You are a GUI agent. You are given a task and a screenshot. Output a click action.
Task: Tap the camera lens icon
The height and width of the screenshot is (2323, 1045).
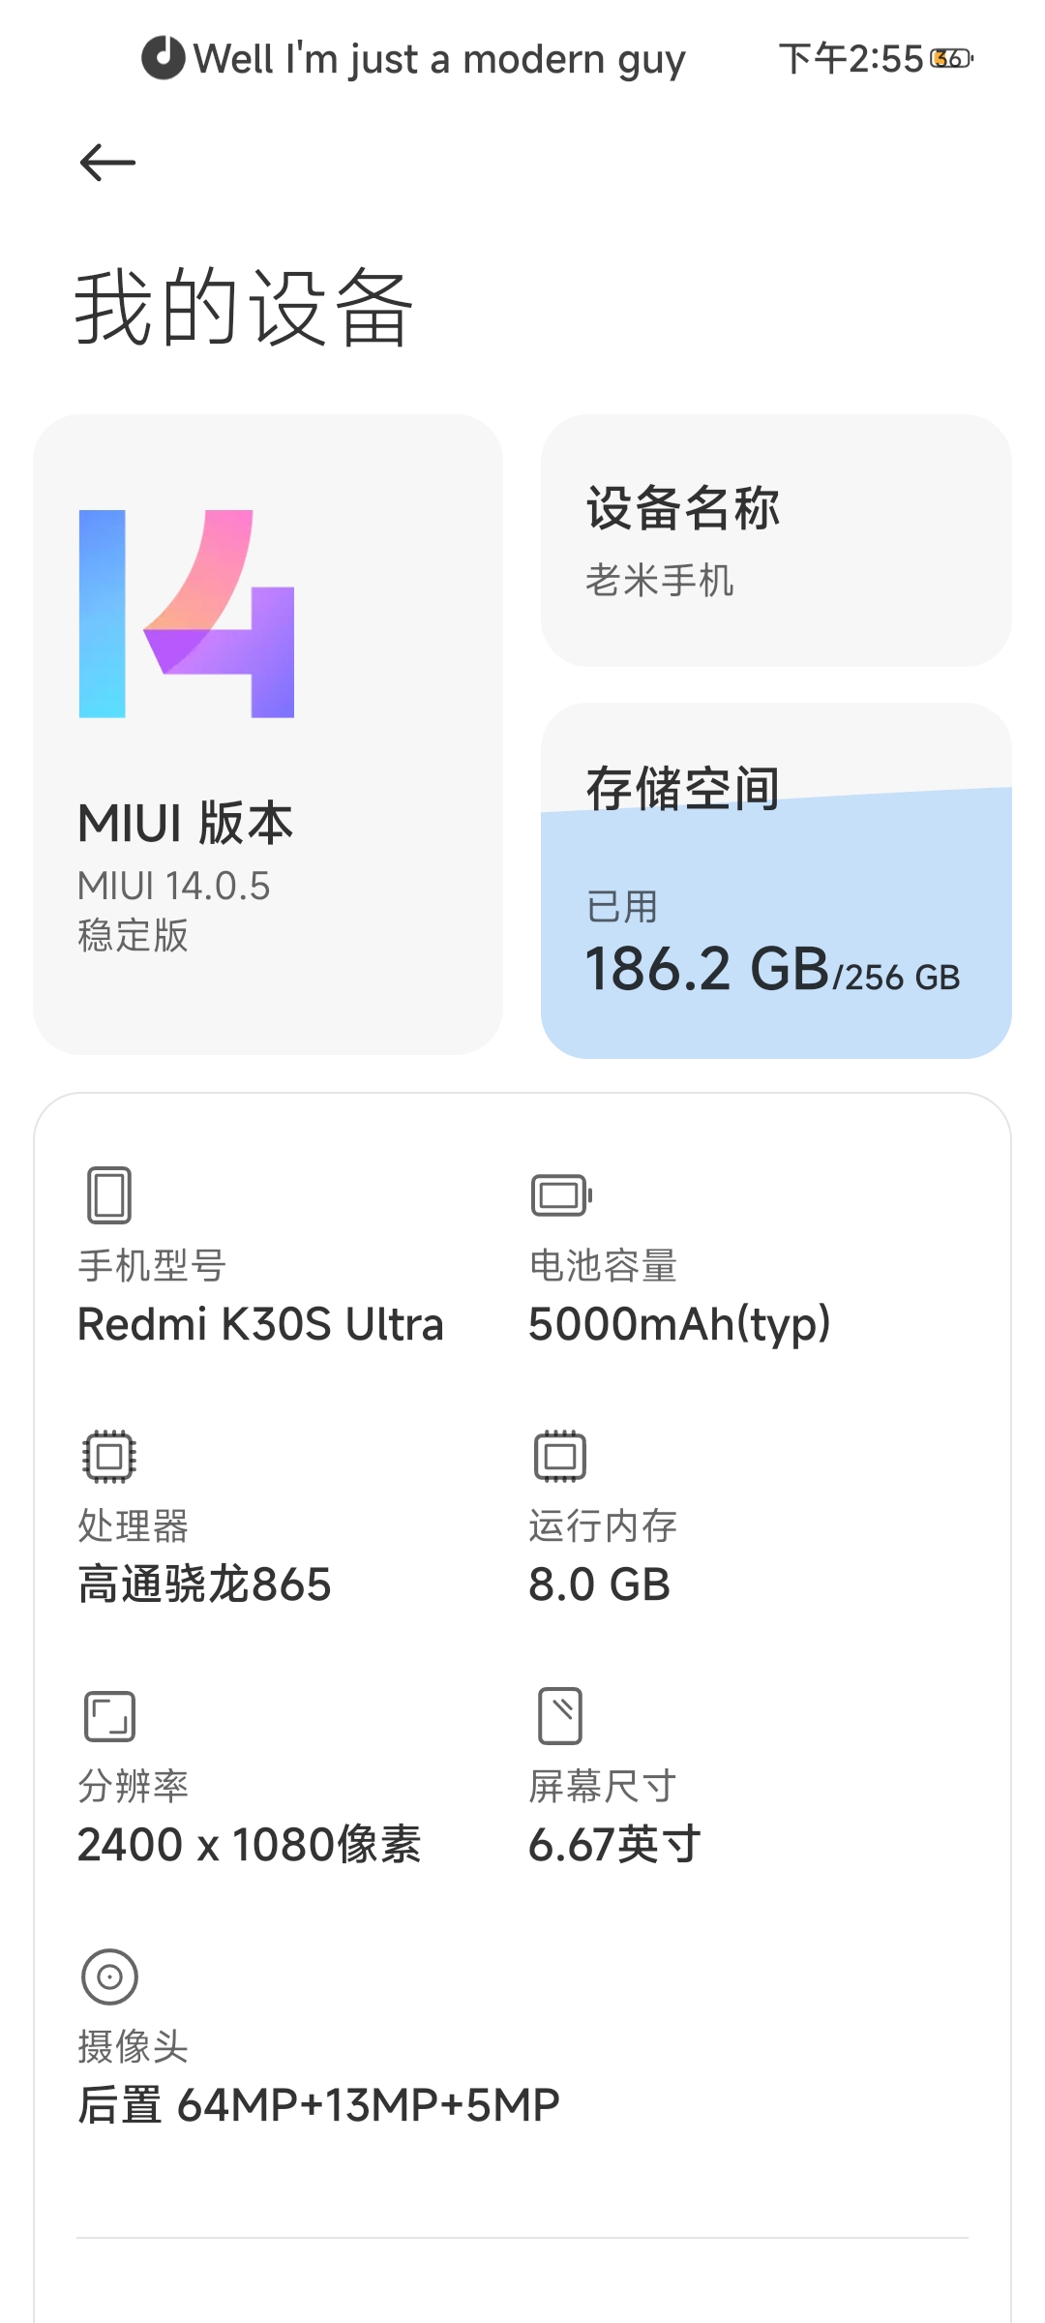tap(109, 1976)
